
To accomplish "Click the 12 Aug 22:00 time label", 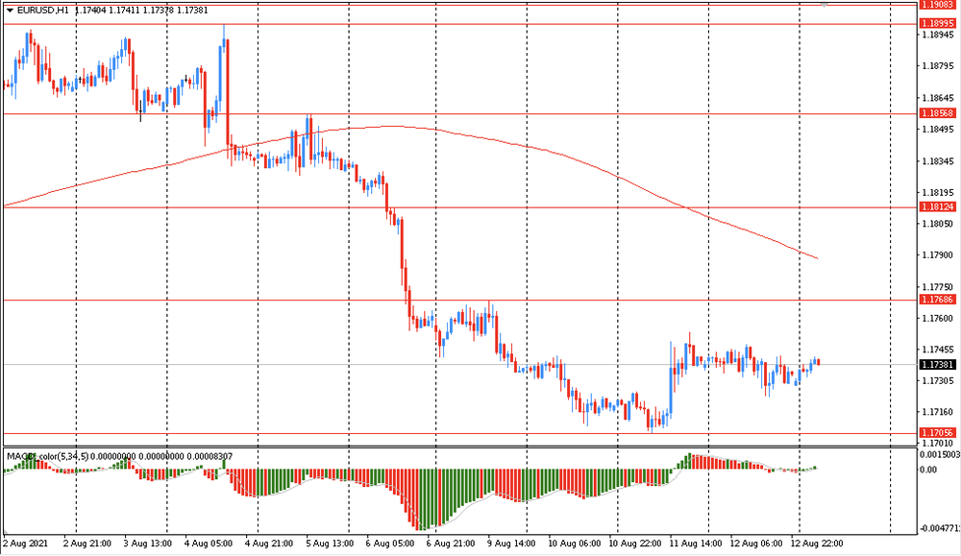I will 816,544.
